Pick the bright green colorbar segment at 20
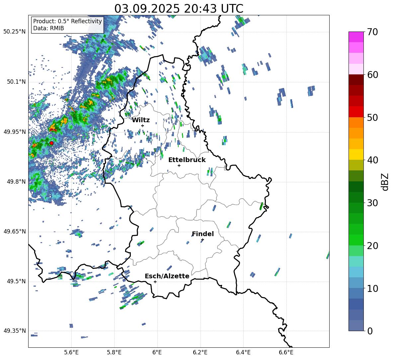This screenshot has height=359, width=393. click(x=356, y=240)
